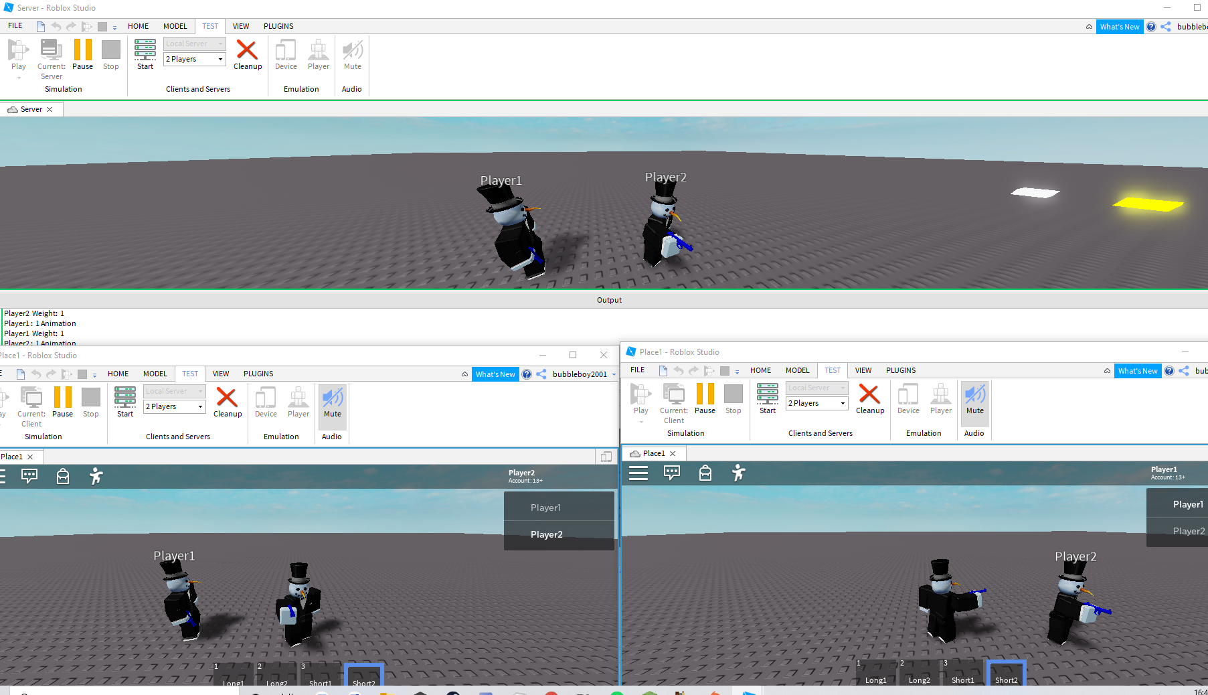Open the FILE menu in the Server window
Screen dimensions: 1208x695
click(x=15, y=26)
